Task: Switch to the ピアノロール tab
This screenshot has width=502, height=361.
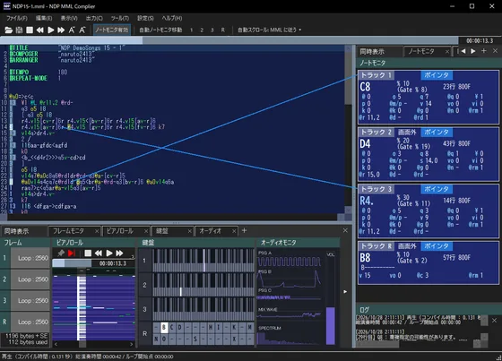Action: (x=124, y=231)
